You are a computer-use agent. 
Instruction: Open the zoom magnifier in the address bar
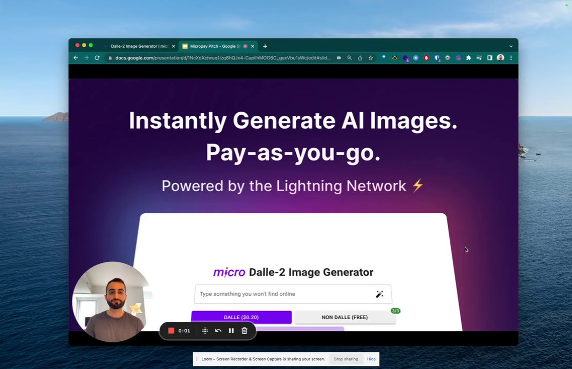[x=350, y=58]
